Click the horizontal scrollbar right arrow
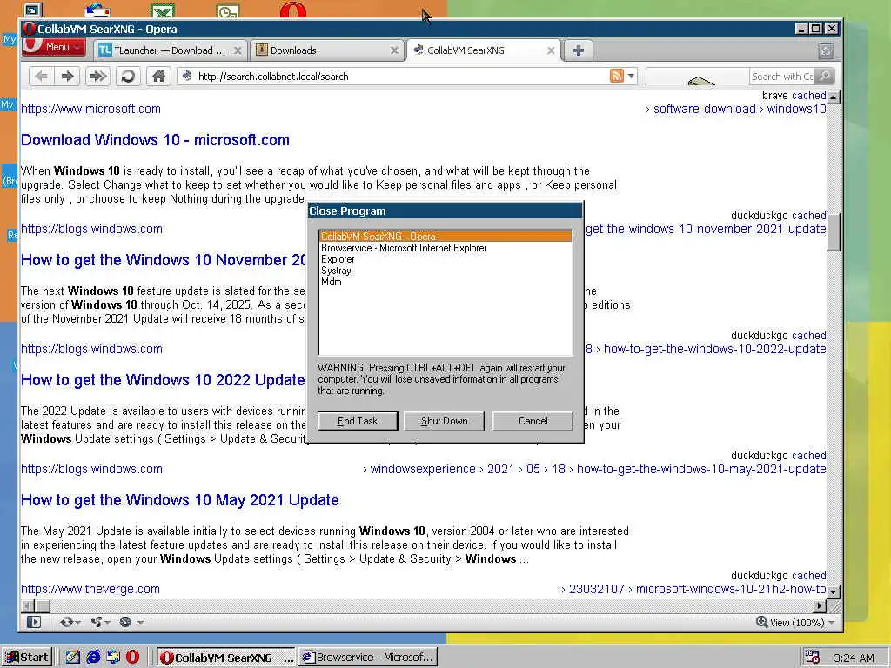Image resolution: width=891 pixels, height=668 pixels. click(x=820, y=606)
